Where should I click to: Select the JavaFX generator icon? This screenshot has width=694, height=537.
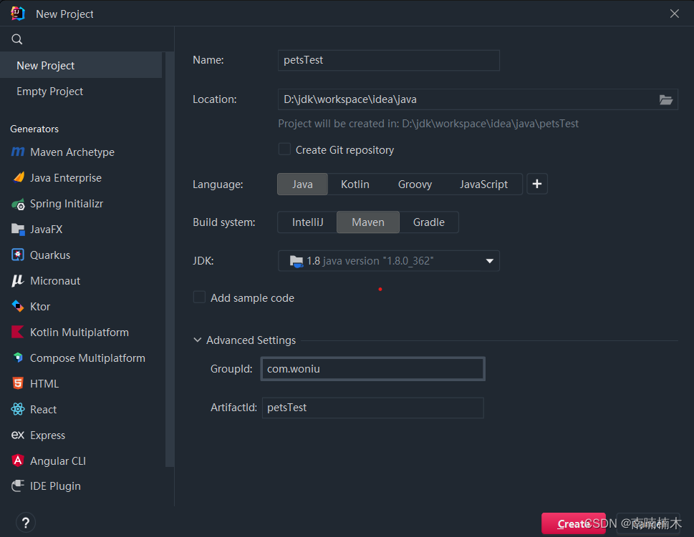point(18,230)
